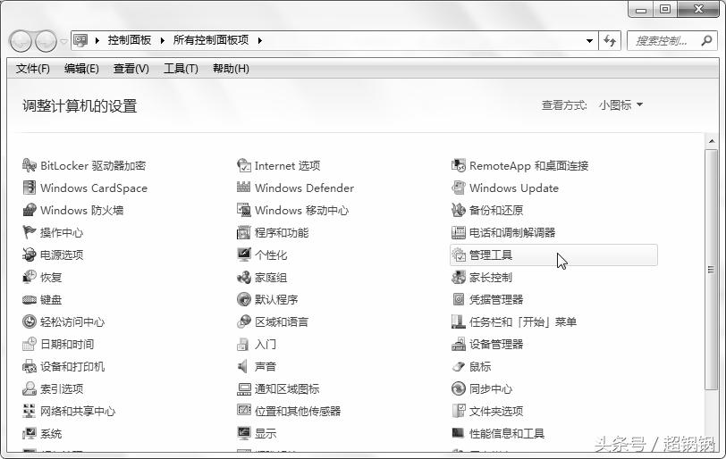The image size is (726, 459).
Task: Open the 通知区域图标 link
Action: click(287, 388)
